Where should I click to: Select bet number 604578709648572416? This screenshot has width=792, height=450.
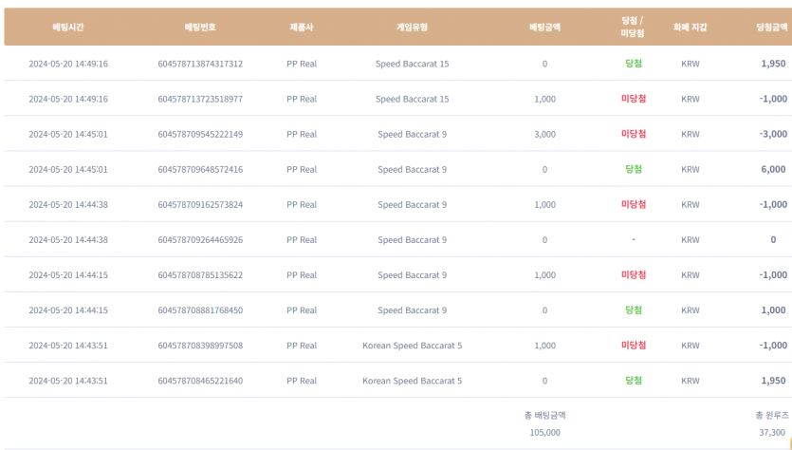(x=200, y=169)
